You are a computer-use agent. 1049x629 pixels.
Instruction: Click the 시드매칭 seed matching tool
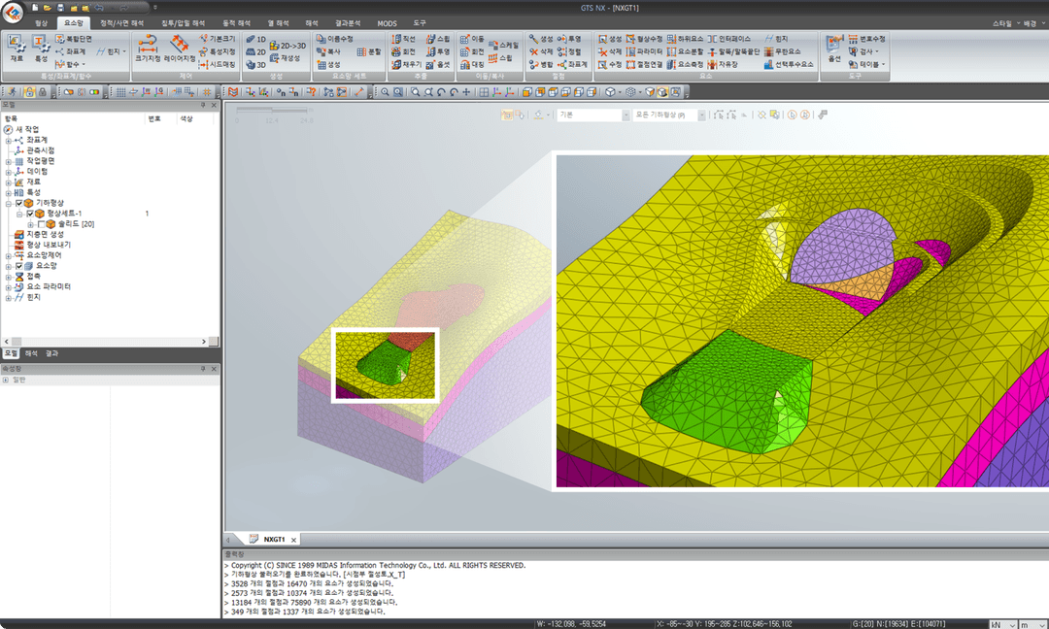pyautogui.click(x=218, y=64)
